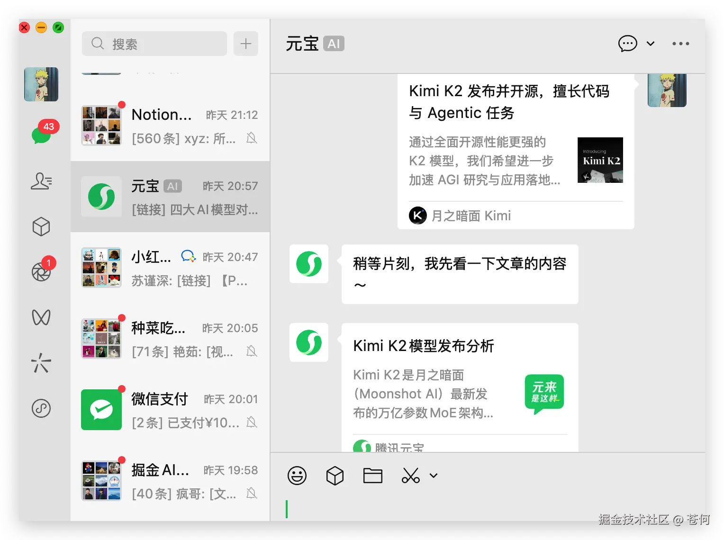Click sender avatar beside Kimi article
Image resolution: width=724 pixels, height=540 pixels.
coord(667,90)
